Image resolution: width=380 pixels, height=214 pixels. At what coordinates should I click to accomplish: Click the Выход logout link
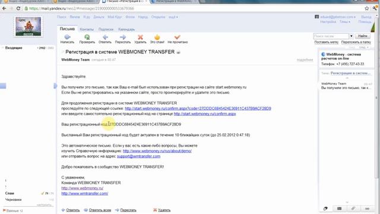[x=366, y=17]
